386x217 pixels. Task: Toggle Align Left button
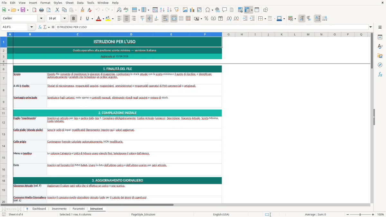pyautogui.click(x=120, y=19)
